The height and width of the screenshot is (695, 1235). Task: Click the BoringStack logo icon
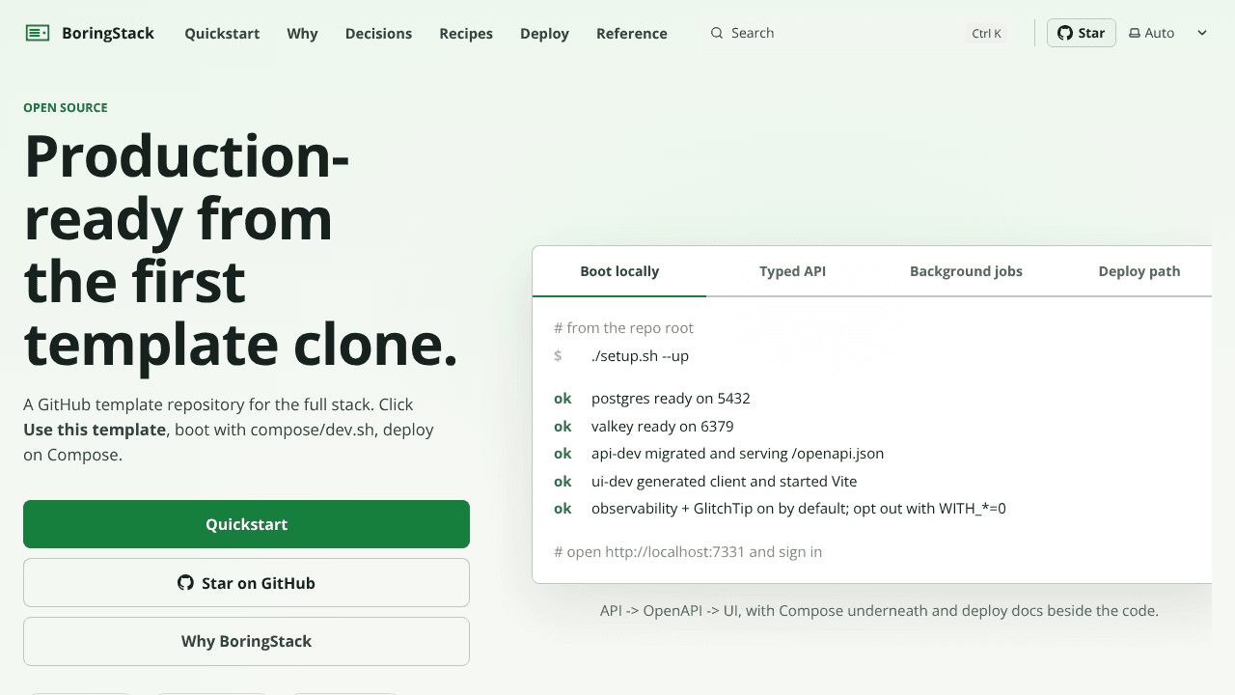37,33
